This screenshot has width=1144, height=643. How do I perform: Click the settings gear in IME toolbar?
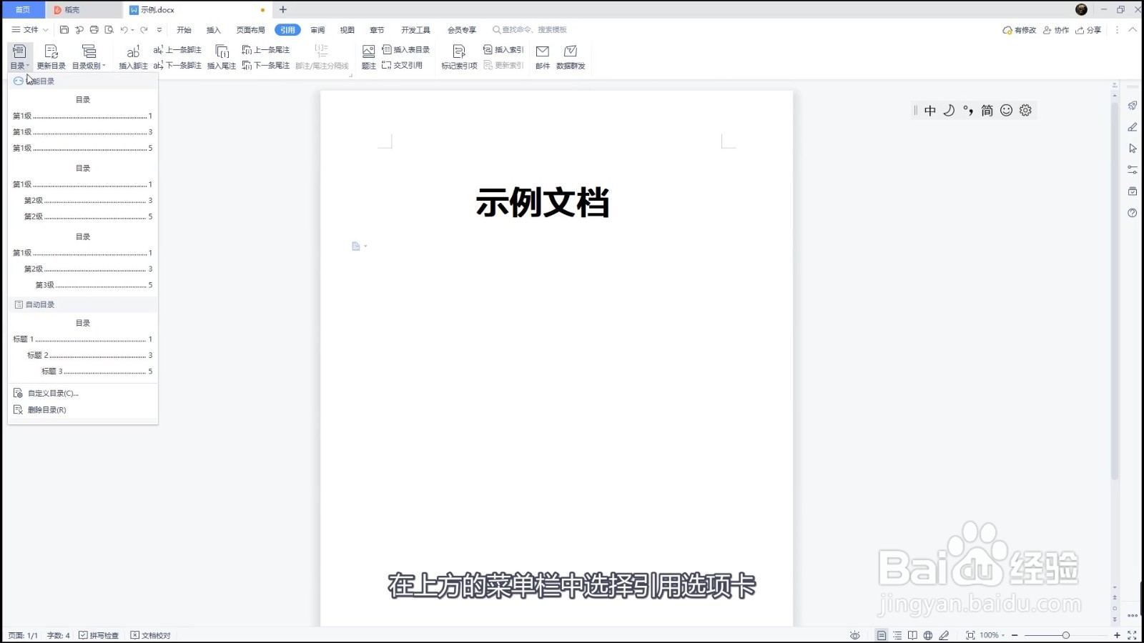pos(1025,110)
